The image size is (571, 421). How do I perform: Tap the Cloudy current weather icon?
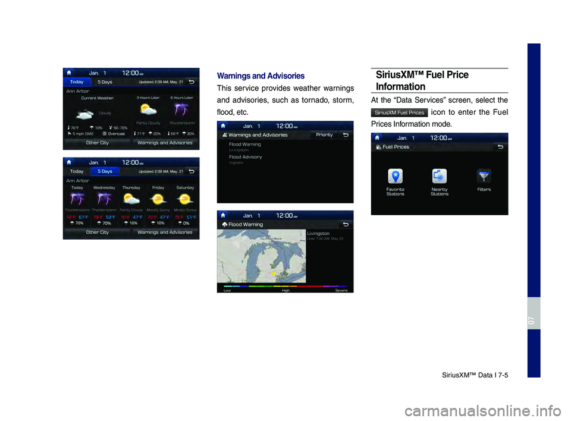(x=84, y=115)
